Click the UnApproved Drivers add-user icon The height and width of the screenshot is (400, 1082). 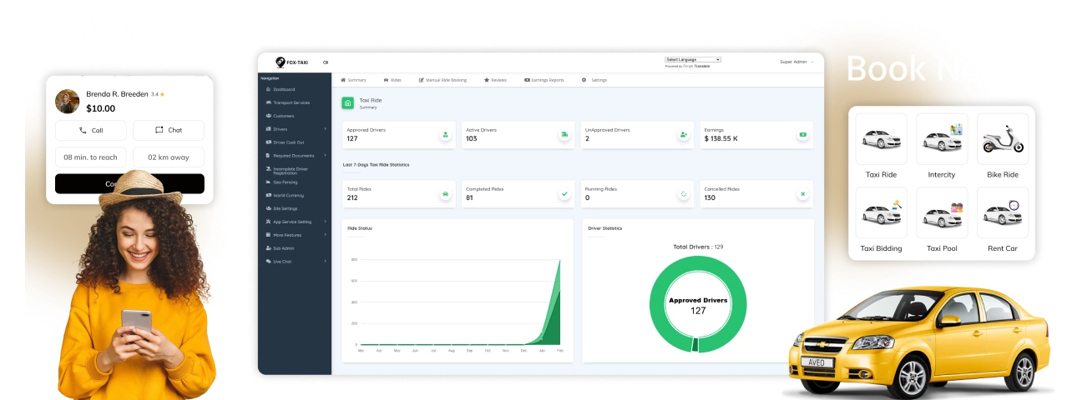(684, 134)
